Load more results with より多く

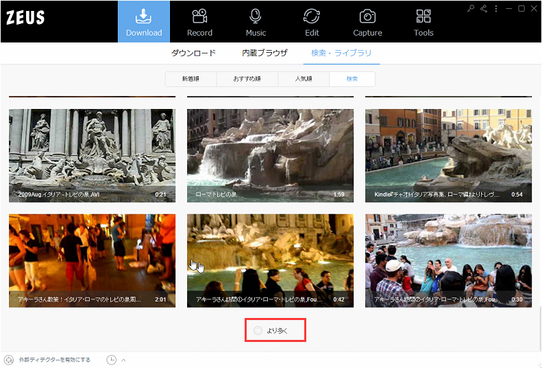tap(275, 331)
